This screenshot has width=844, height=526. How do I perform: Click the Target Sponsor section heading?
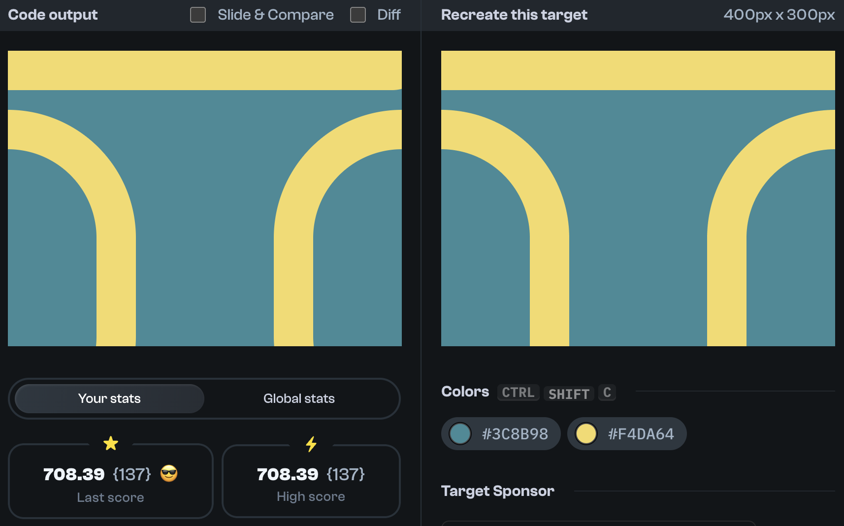click(497, 491)
